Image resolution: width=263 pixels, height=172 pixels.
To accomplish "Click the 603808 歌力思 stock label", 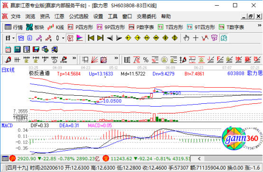I will 244,73.
